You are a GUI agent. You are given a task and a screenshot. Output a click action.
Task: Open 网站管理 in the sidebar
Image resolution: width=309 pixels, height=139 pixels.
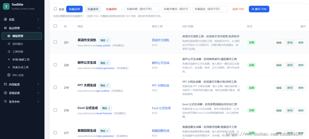[22, 36]
